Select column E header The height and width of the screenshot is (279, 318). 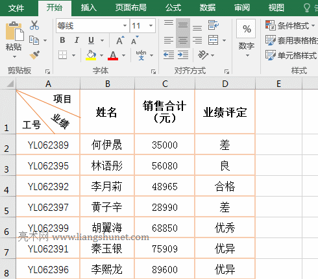click(278, 84)
